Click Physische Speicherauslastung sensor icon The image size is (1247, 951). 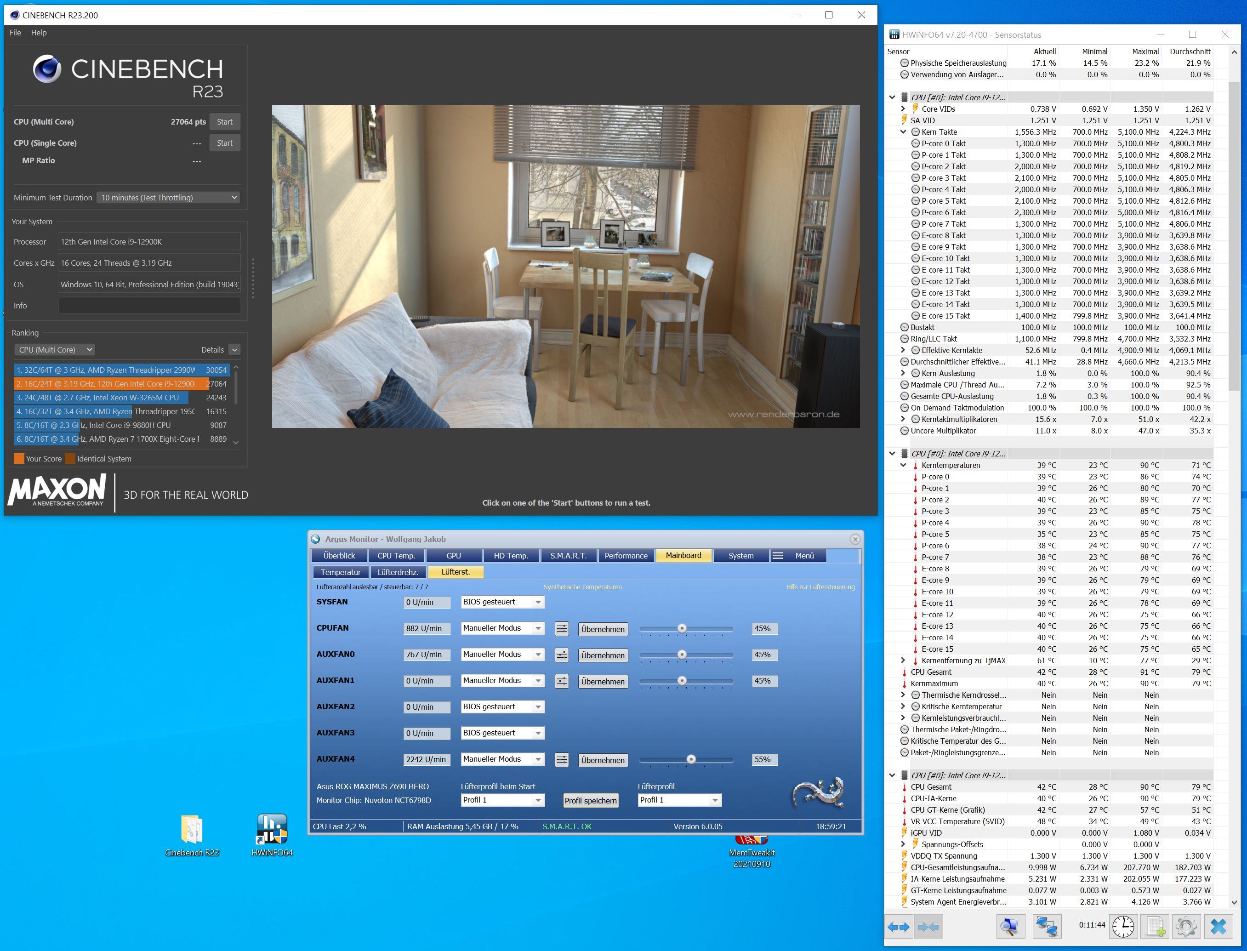tap(905, 63)
